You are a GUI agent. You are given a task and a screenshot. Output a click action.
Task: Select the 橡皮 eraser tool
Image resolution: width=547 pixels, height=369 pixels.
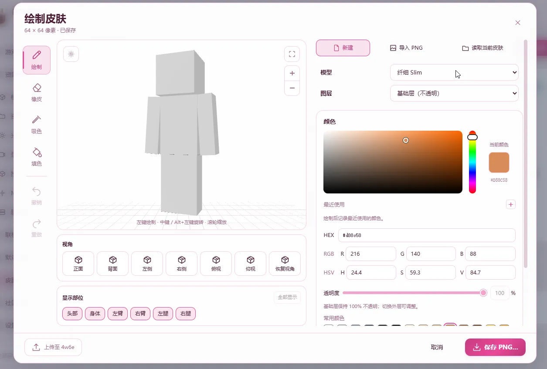pos(37,92)
